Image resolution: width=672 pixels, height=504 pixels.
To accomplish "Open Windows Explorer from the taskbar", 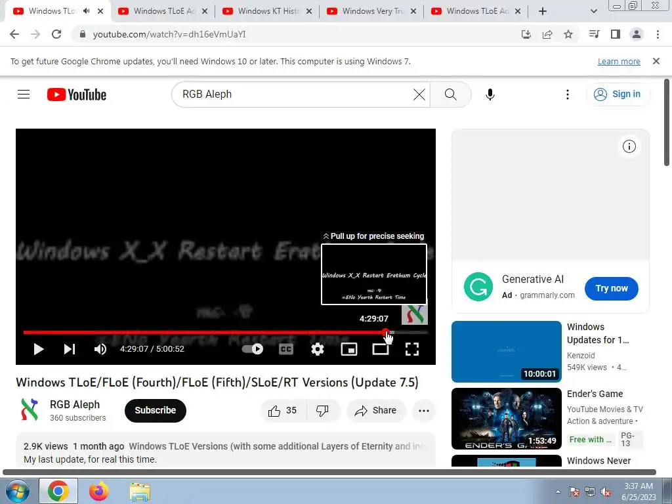I will click(x=140, y=492).
